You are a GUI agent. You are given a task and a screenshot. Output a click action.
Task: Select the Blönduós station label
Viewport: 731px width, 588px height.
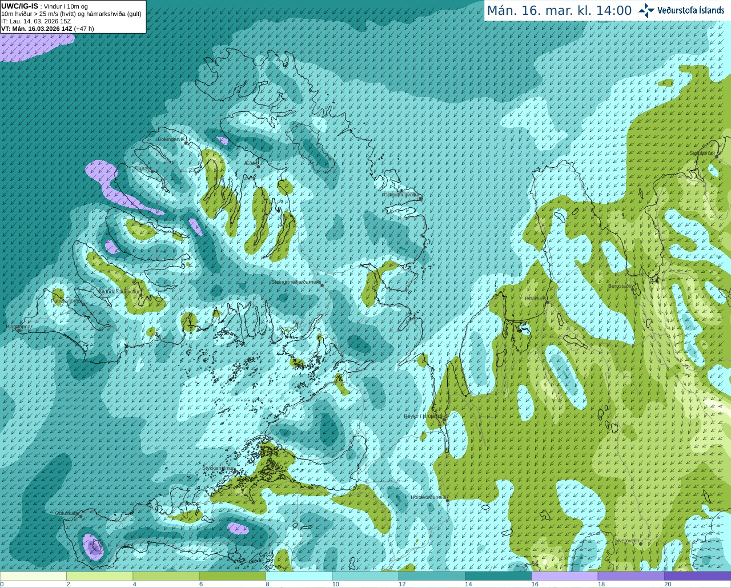536,299
